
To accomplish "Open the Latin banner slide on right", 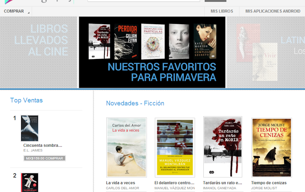I will click(266, 52).
